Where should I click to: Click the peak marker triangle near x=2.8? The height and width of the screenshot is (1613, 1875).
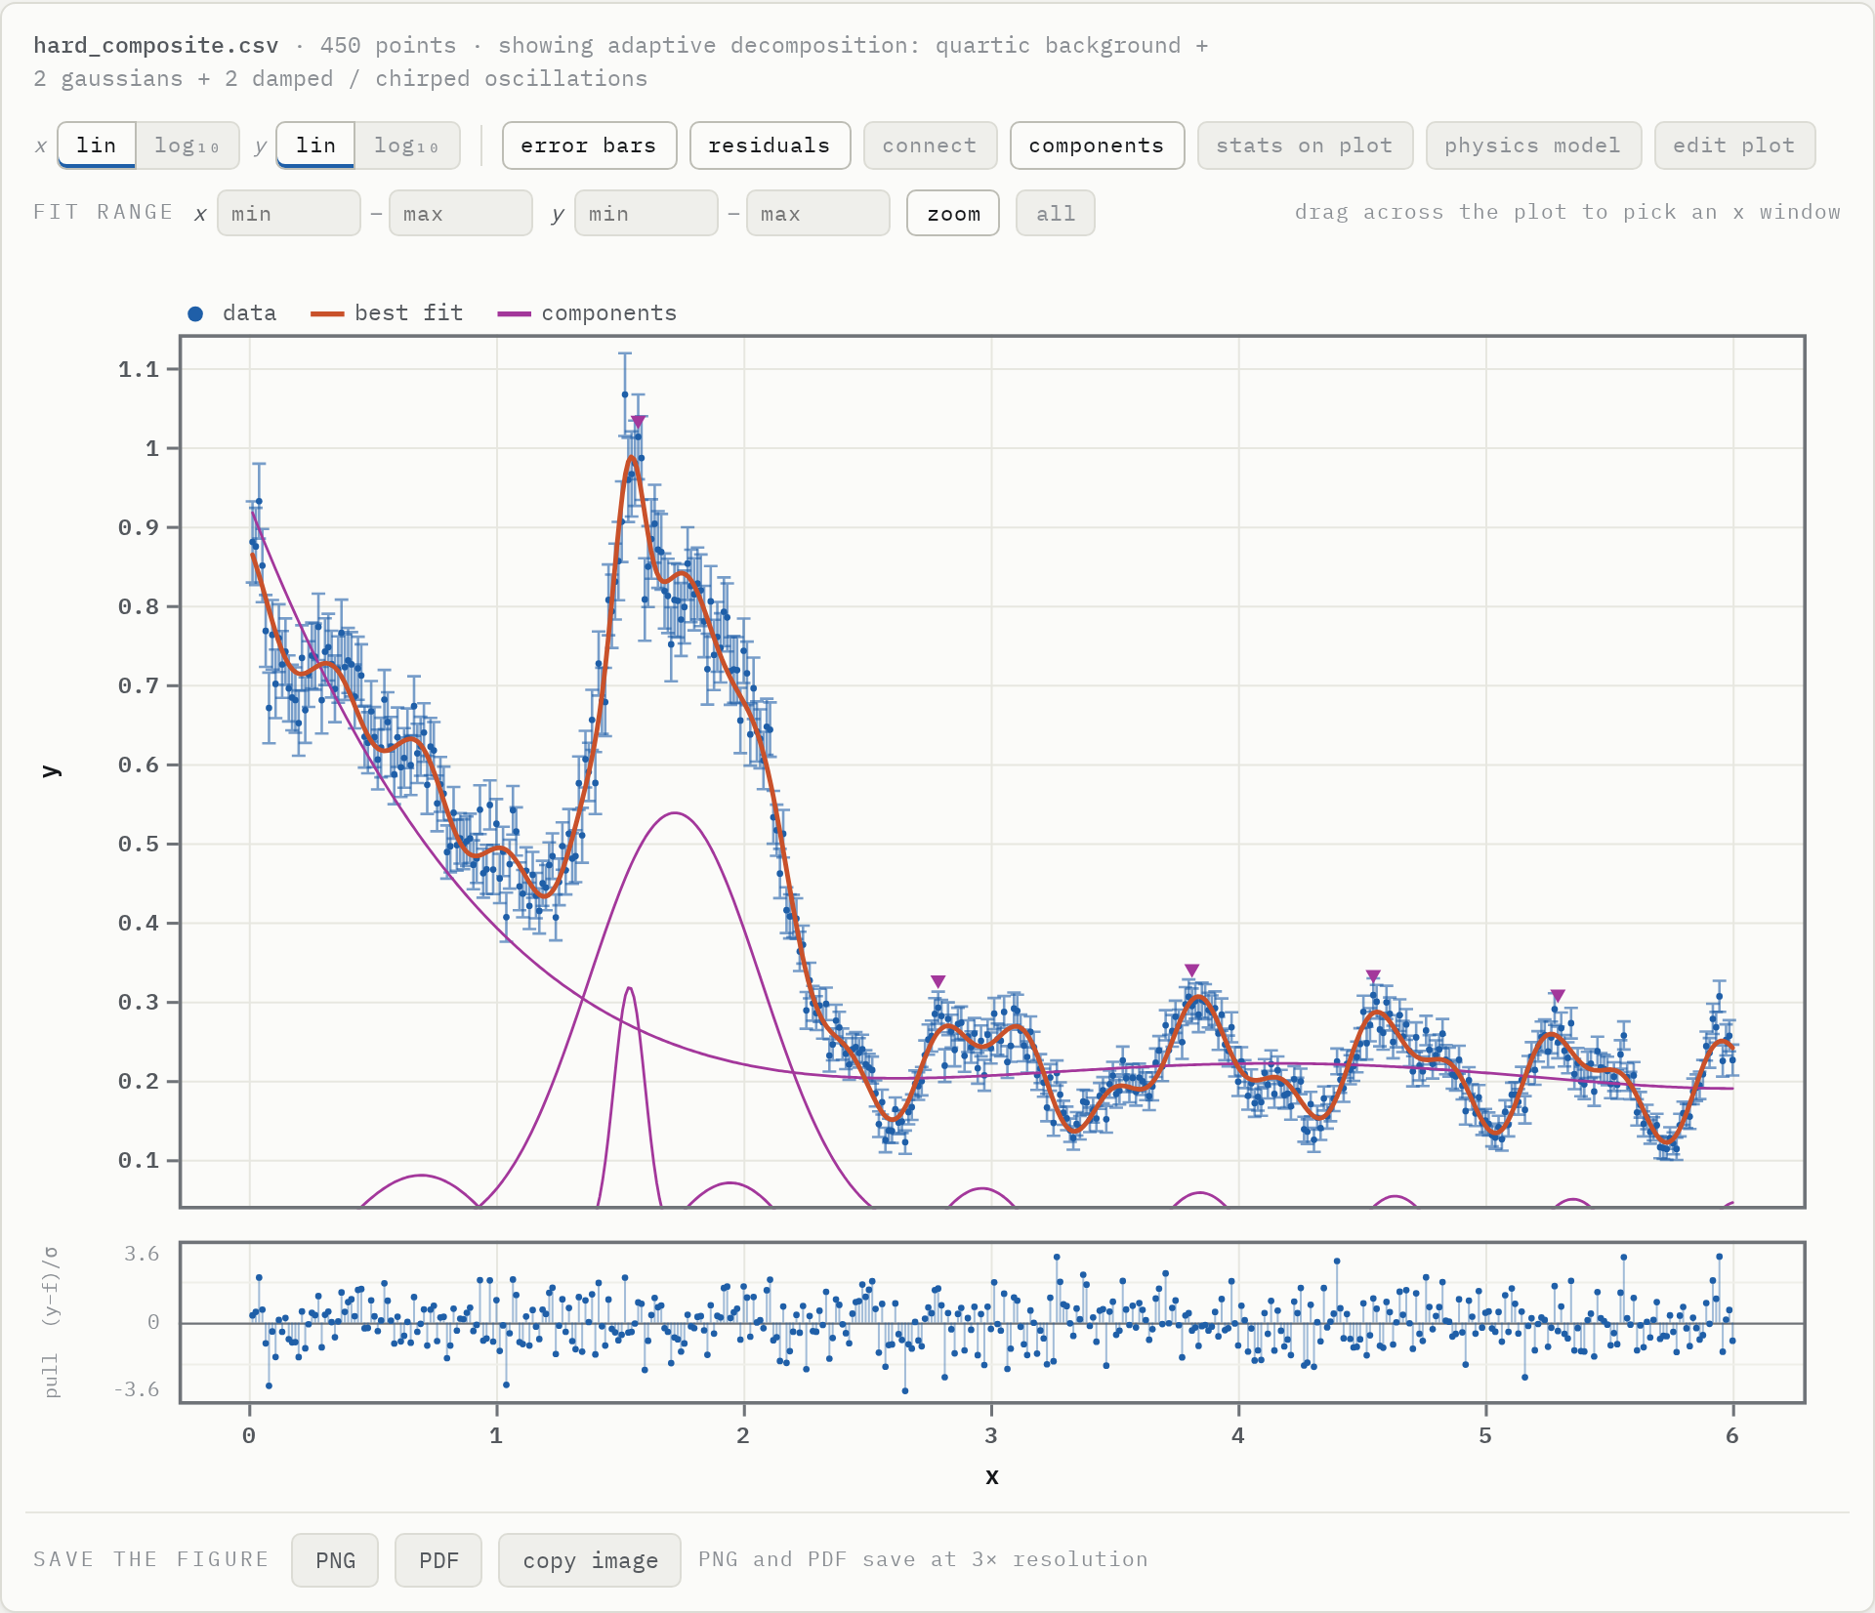tap(938, 981)
